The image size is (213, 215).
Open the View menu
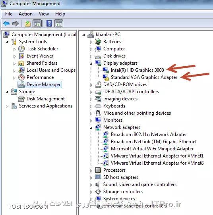[44, 14]
